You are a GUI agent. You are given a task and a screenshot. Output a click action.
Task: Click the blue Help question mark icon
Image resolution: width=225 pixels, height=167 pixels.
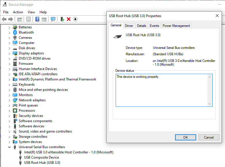click(37, 19)
